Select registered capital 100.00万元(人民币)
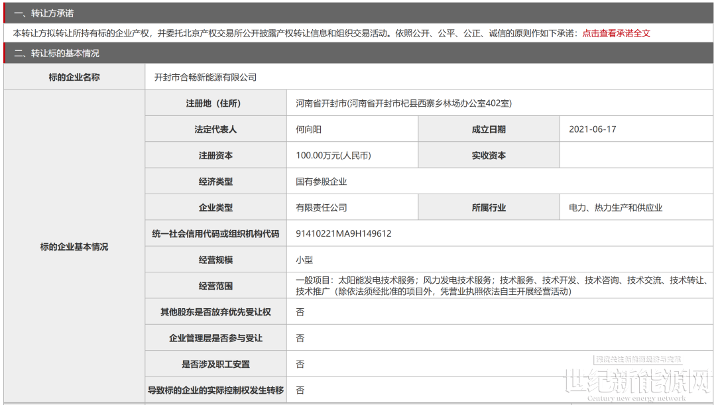Image resolution: width=716 pixels, height=405 pixels. coord(333,156)
